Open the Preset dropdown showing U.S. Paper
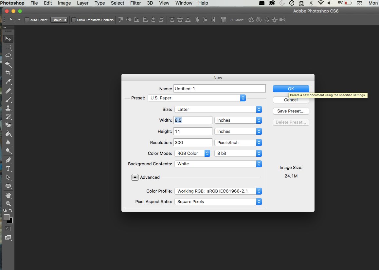 197,98
